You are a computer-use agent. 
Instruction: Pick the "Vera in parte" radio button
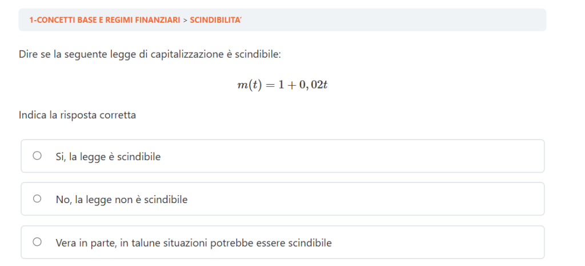[37, 242]
